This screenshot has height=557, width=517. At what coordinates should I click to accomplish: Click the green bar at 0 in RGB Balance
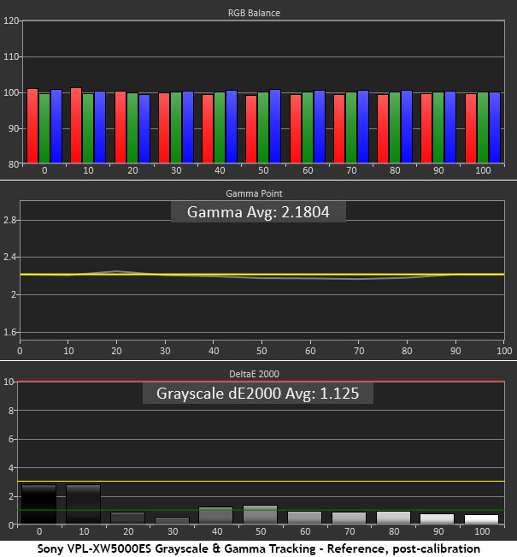tap(44, 128)
